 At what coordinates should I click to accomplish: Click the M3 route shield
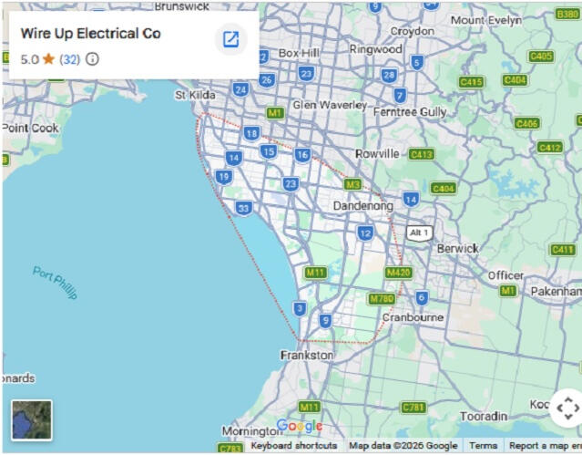click(352, 184)
